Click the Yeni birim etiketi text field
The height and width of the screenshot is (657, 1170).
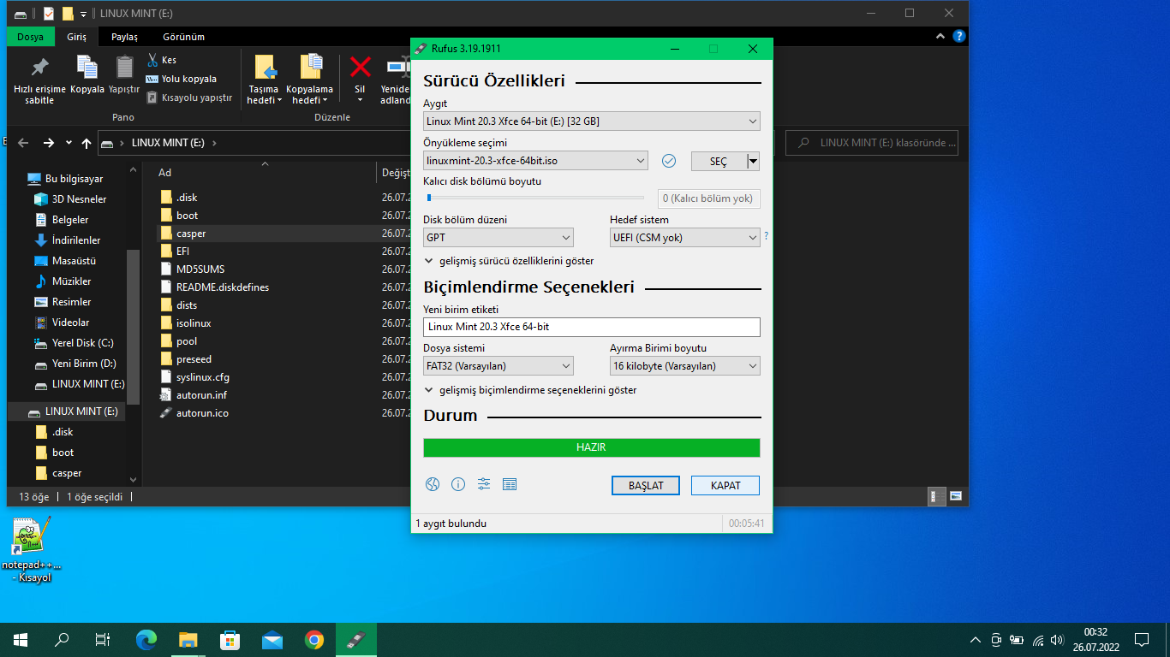point(592,327)
